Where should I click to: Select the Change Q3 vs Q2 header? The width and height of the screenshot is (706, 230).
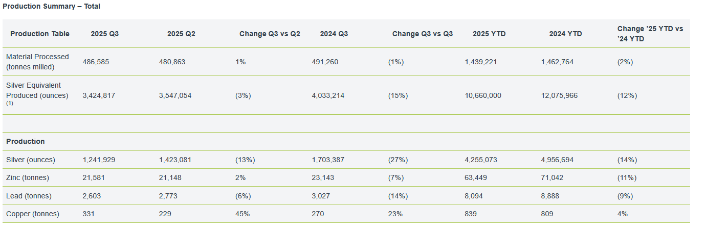(270, 34)
